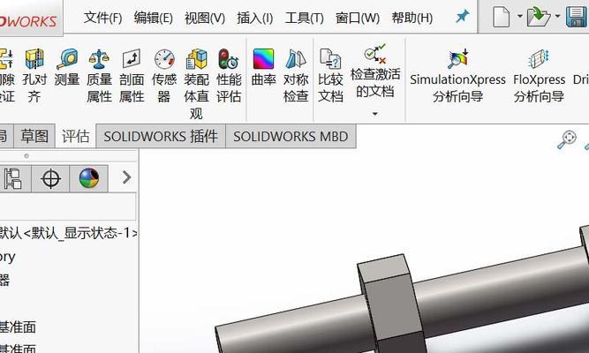
Task: Expand the new document dropdown arrow
Action: 520,16
